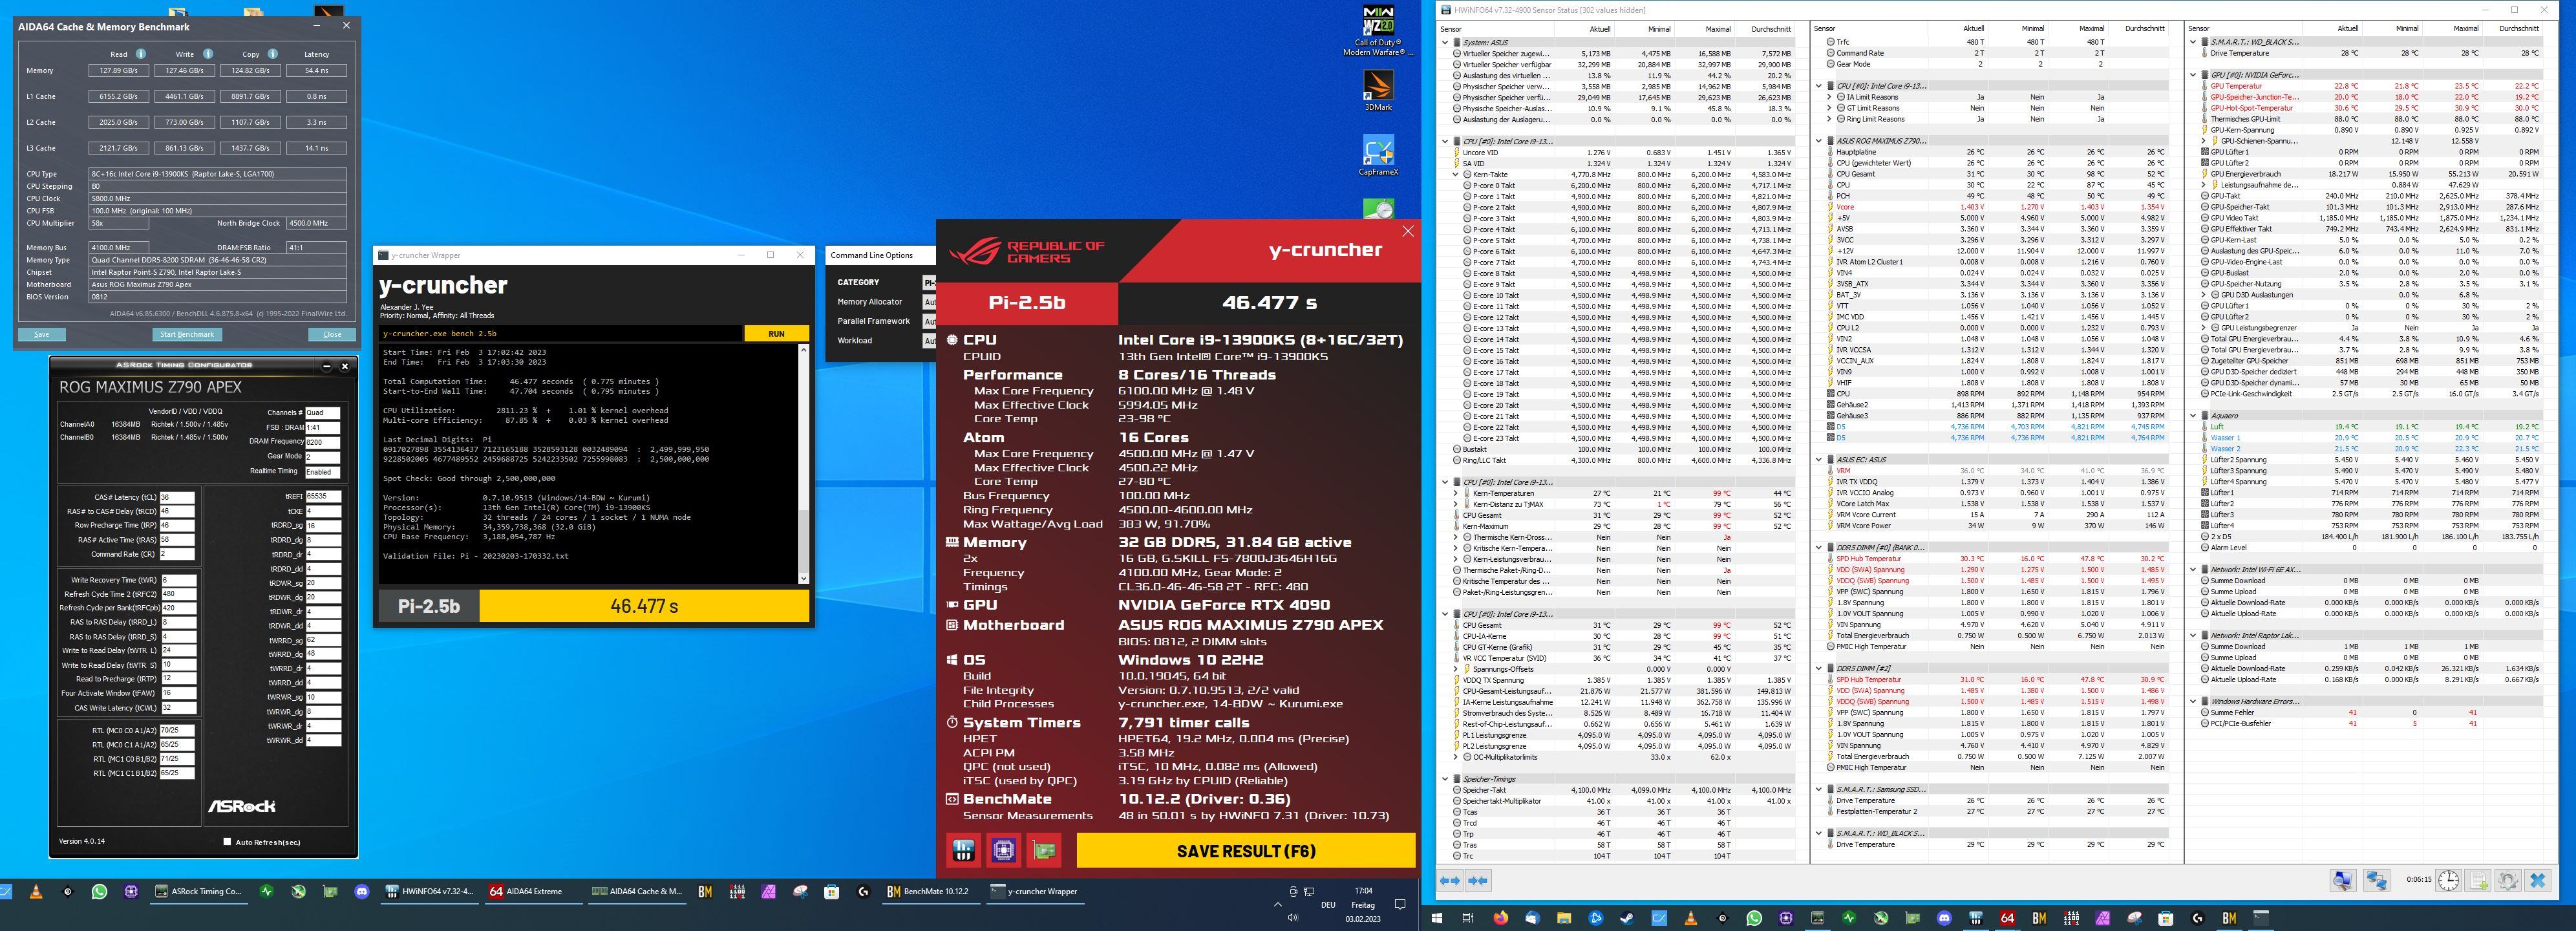Click y-cruncher console vertical scrollbar
The image size is (2576, 931).
pos(803,464)
